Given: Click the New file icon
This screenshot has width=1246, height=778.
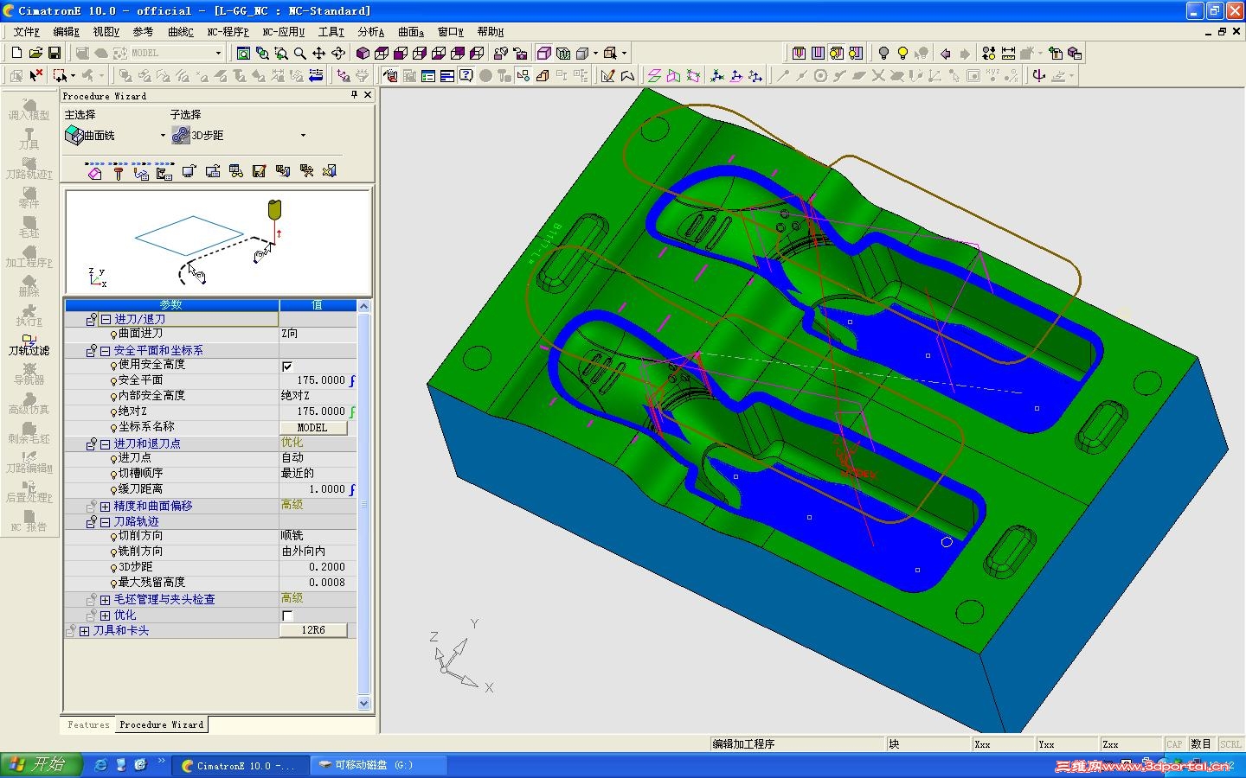Looking at the screenshot, I should pos(16,54).
